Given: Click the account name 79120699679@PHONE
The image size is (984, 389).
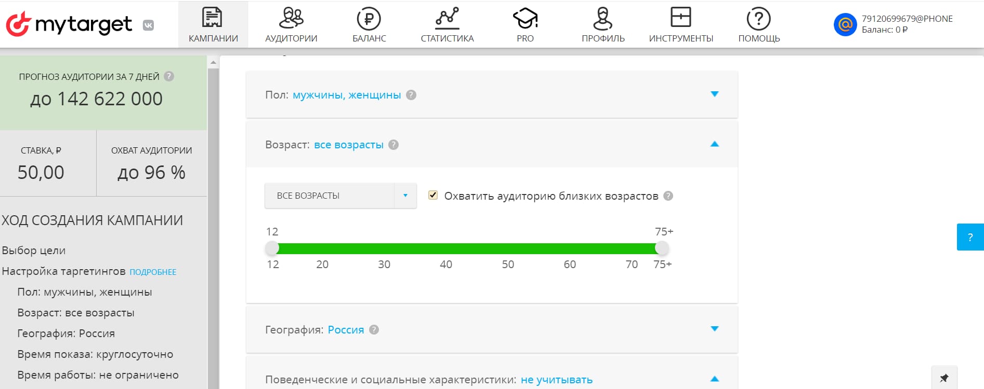Looking at the screenshot, I should tap(907, 19).
